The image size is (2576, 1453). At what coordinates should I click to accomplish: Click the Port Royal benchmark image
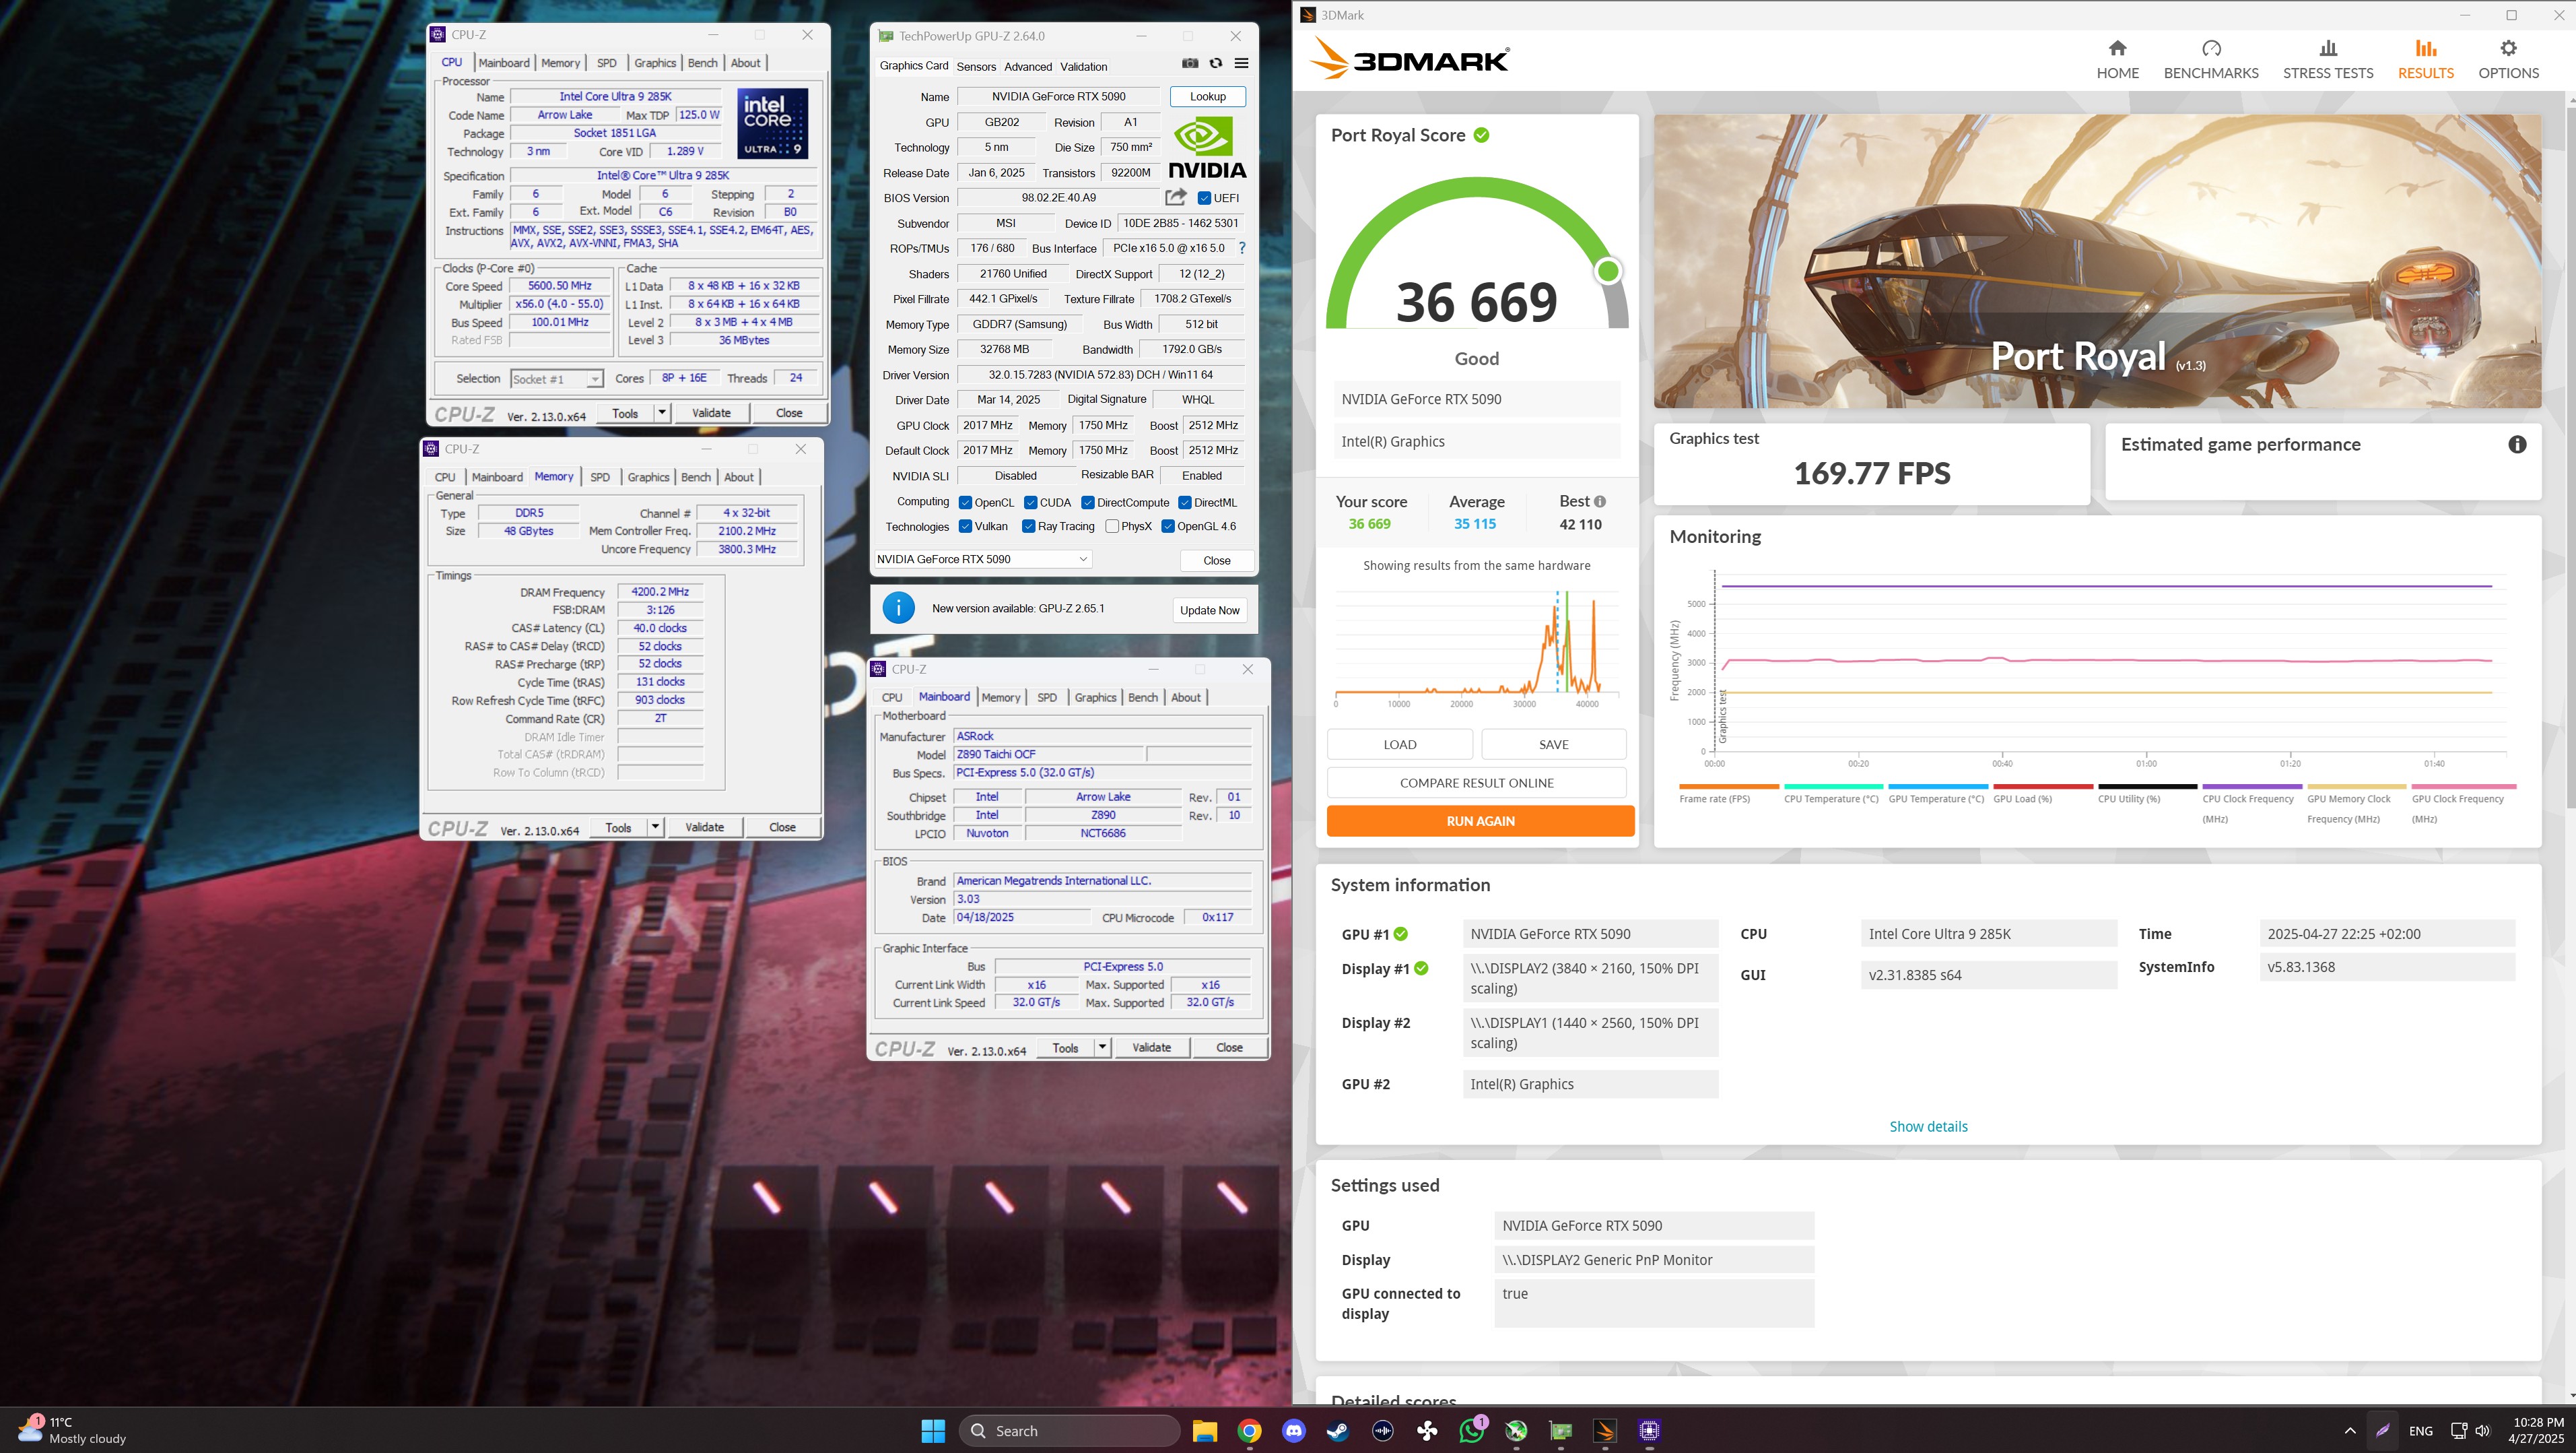(x=2097, y=261)
